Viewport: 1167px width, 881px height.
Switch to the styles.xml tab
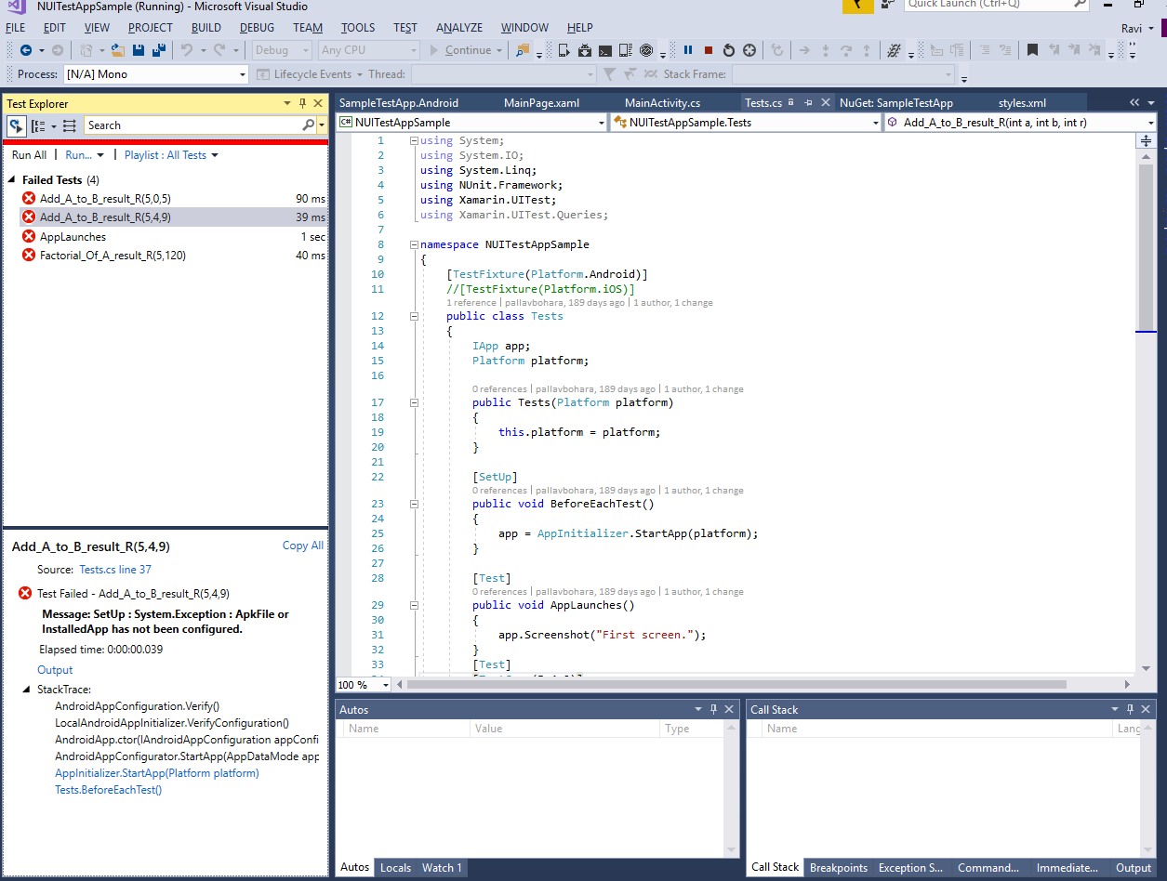coord(1022,103)
